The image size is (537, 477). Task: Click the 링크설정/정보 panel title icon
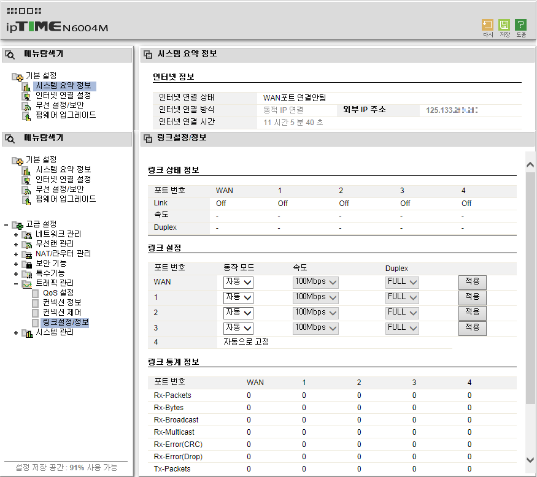[148, 139]
